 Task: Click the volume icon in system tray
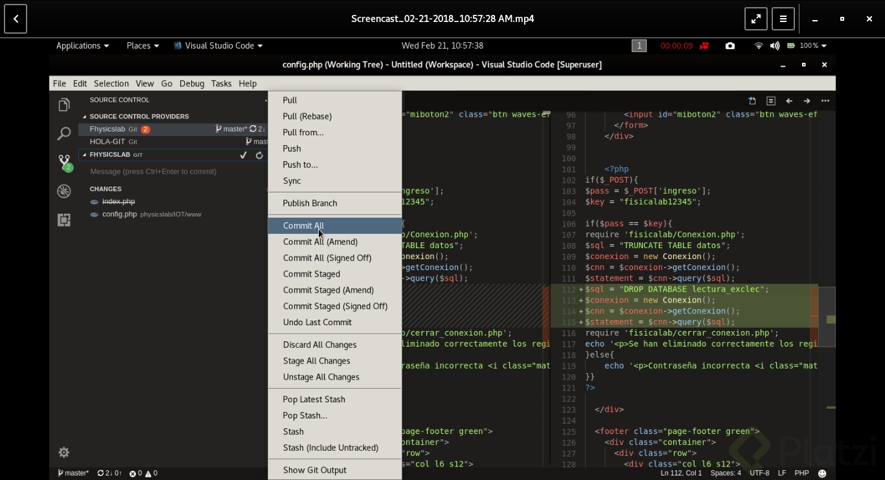pos(775,46)
